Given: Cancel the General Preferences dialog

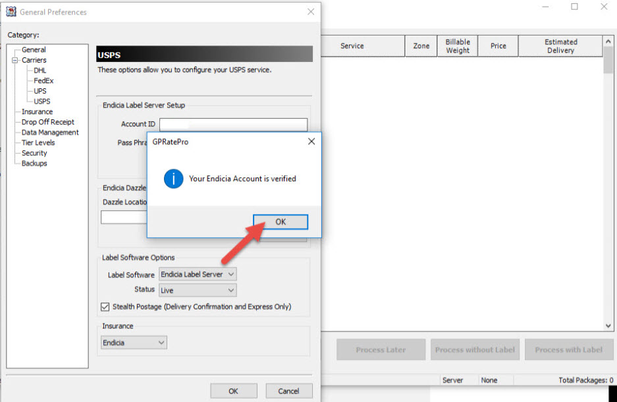Looking at the screenshot, I should (289, 391).
